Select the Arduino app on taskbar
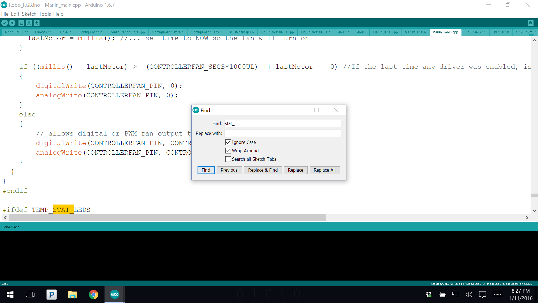 (x=115, y=295)
